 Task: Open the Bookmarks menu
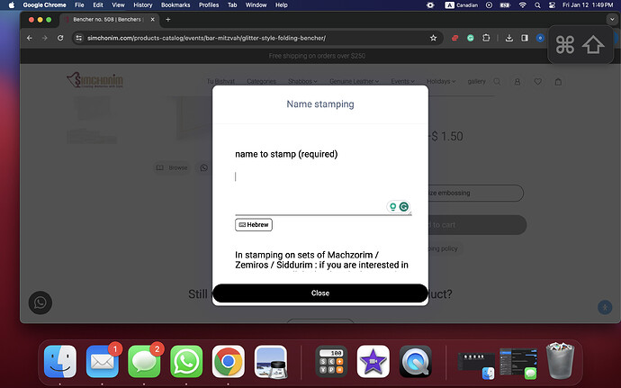[x=175, y=5]
